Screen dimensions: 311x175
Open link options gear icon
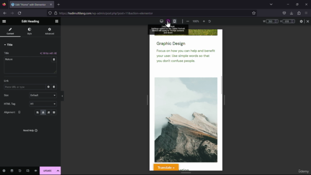[x=49, y=87]
